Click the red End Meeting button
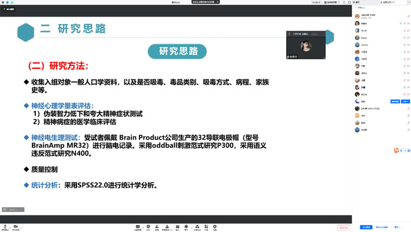Image resolution: width=411 pixels, height=232 pixels. (344, 228)
